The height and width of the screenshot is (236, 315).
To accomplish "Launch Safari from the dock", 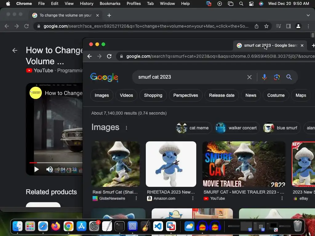I will pyautogui.click(x=43, y=226).
